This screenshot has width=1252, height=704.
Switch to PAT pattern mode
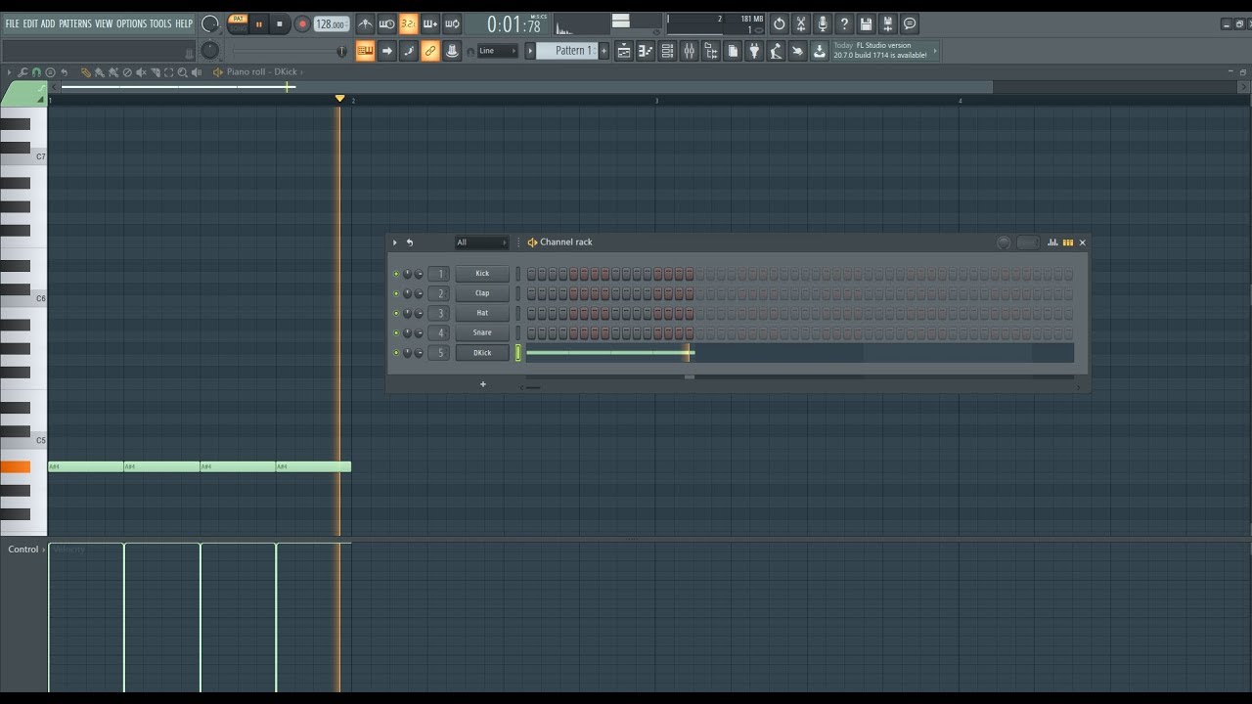tap(238, 19)
